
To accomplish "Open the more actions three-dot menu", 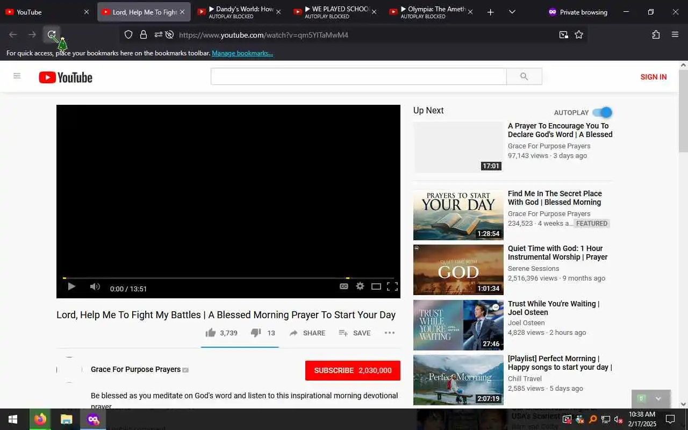I will 390,333.
